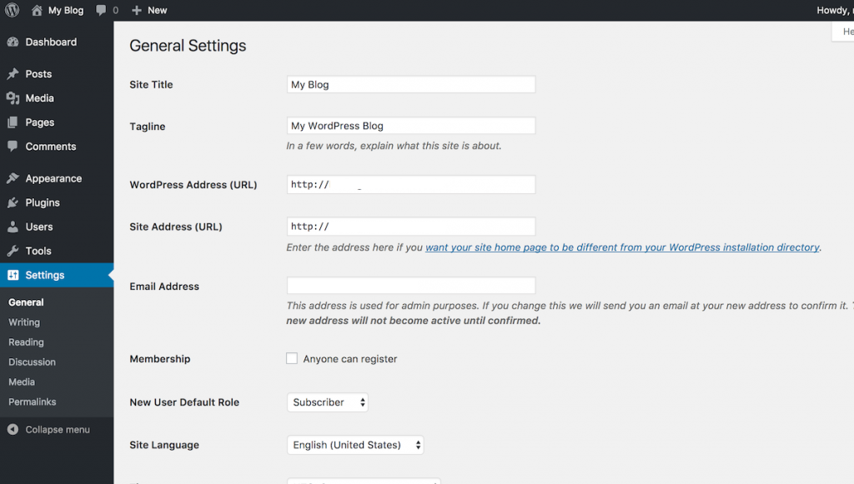Open the Users menu
The image size is (854, 484).
point(57,227)
